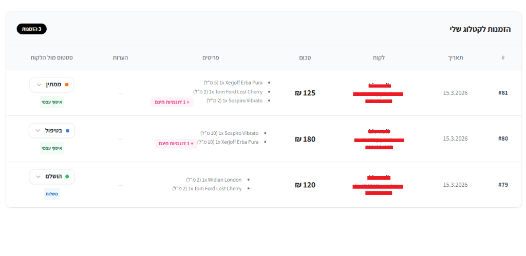This screenshot has height=256, width=526.
Task: Click the "איסוף עצמי" pickup tag on order #81
Action: pyautogui.click(x=51, y=102)
